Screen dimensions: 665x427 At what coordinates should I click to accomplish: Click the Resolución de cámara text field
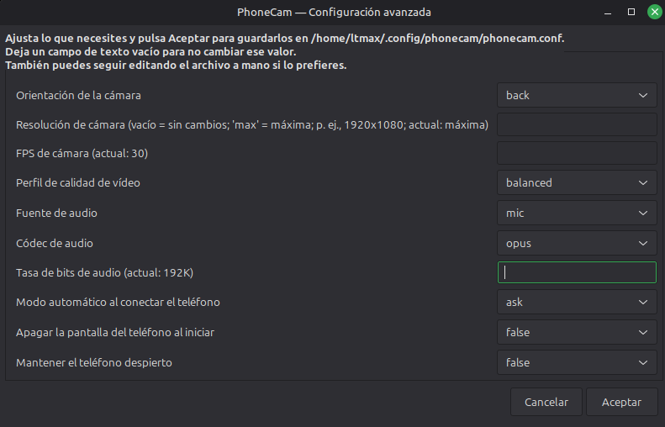(577, 124)
